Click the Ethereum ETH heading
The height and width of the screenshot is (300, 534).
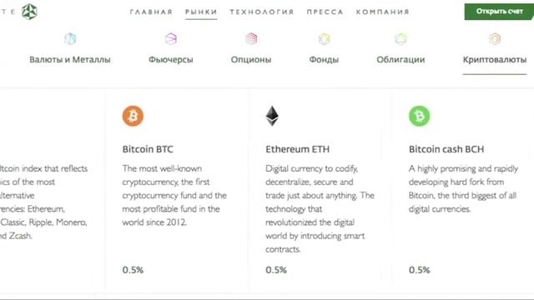[x=298, y=149]
